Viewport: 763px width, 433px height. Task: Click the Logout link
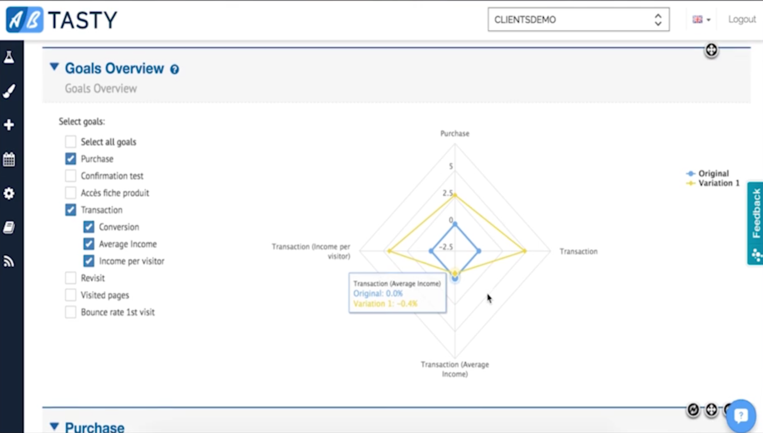[742, 20]
